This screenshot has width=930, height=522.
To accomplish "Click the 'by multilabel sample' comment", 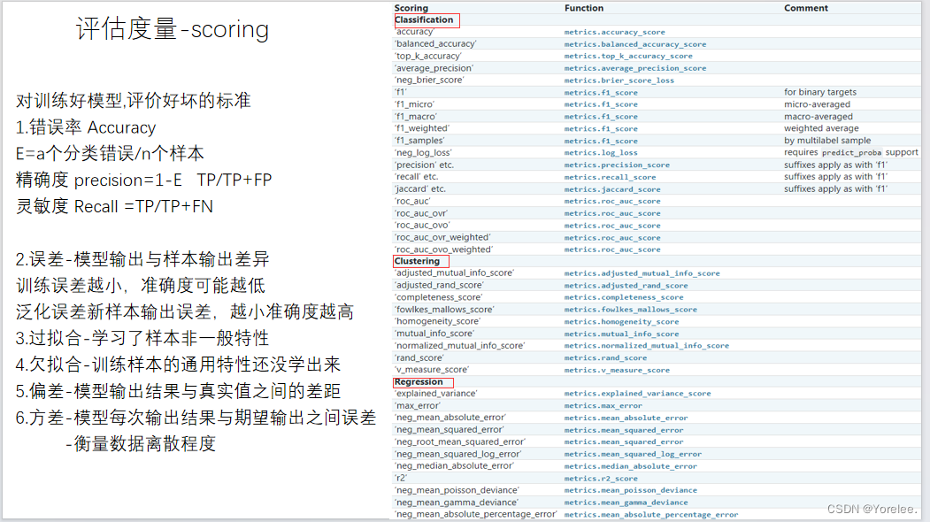I will pos(827,141).
